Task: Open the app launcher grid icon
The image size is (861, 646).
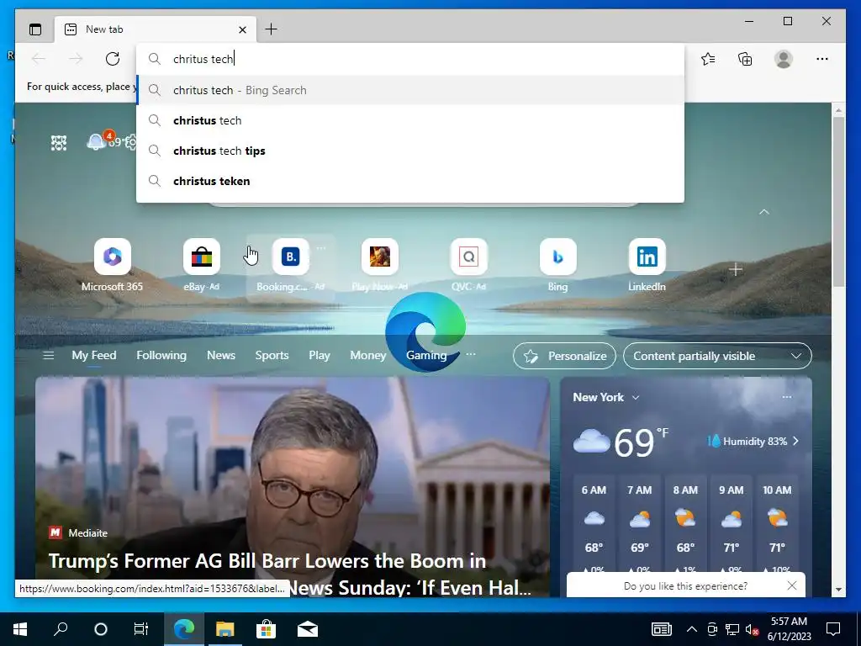Action: [x=59, y=143]
